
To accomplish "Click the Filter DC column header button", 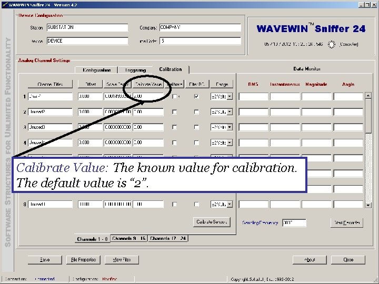I will [197, 84].
